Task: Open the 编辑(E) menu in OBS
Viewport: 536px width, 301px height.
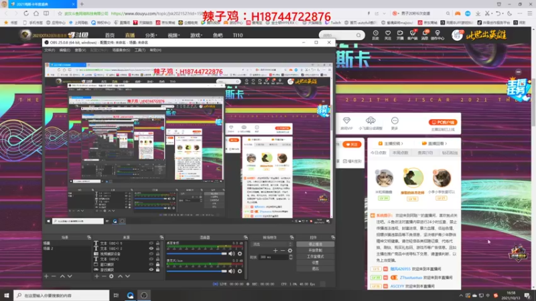Action: (64, 50)
